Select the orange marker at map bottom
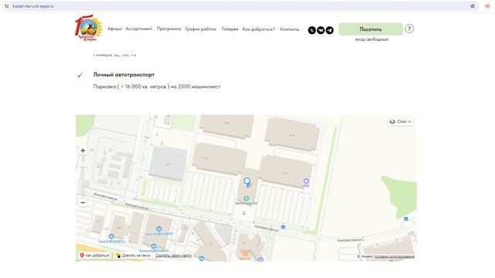Image resolution: width=495 pixels, height=278 pixels. coord(245,253)
